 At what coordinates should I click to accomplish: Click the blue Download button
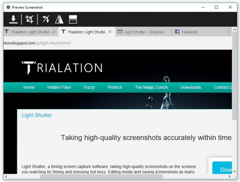(222, 168)
